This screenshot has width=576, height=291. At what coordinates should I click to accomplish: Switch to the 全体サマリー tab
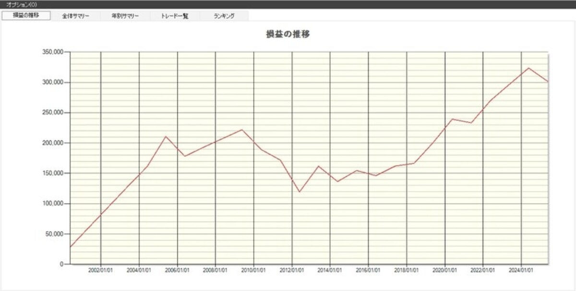75,16
